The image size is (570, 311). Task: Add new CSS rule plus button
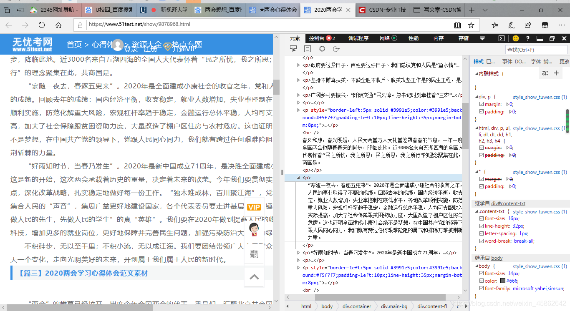(556, 73)
